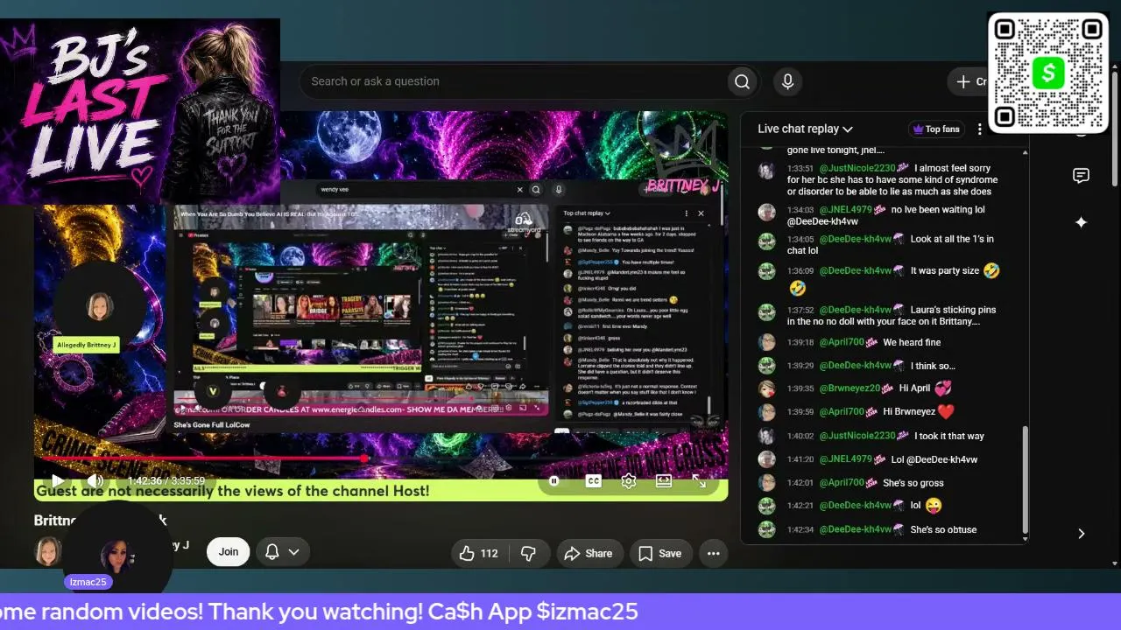
Task: Click the magnifier button beside the YouTube search box
Action: [x=742, y=81]
